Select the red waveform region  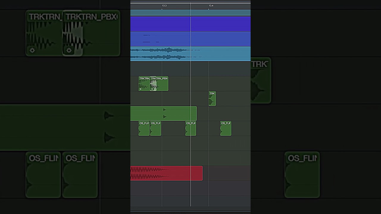[166, 173]
